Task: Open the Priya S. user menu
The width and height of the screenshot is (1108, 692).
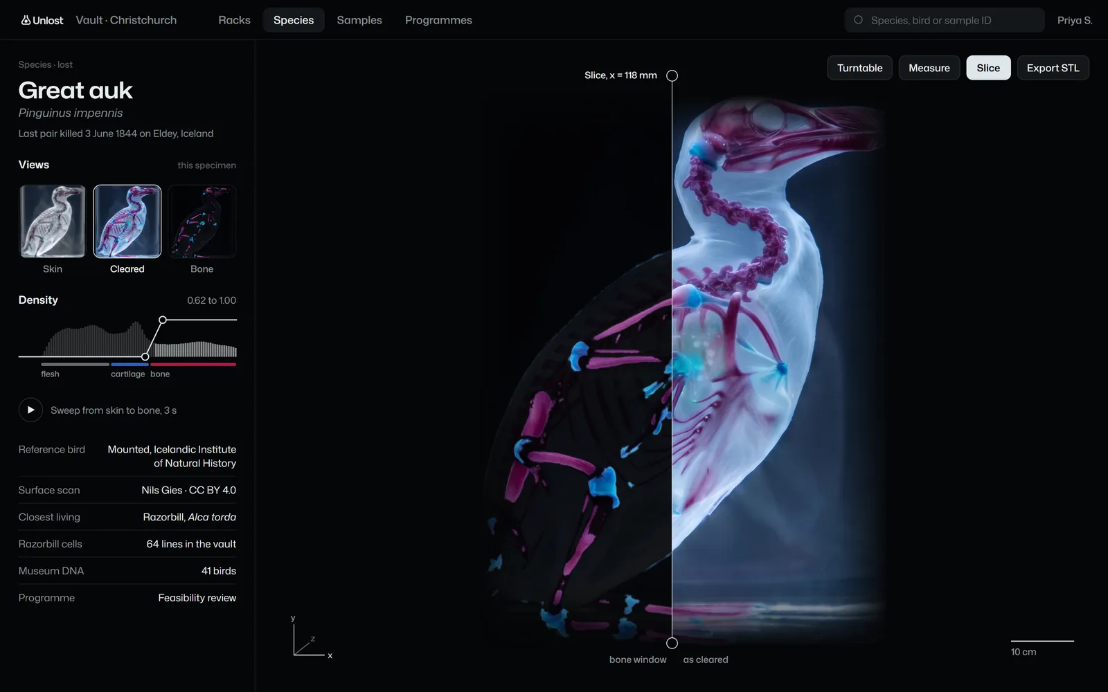Action: pos(1075,20)
